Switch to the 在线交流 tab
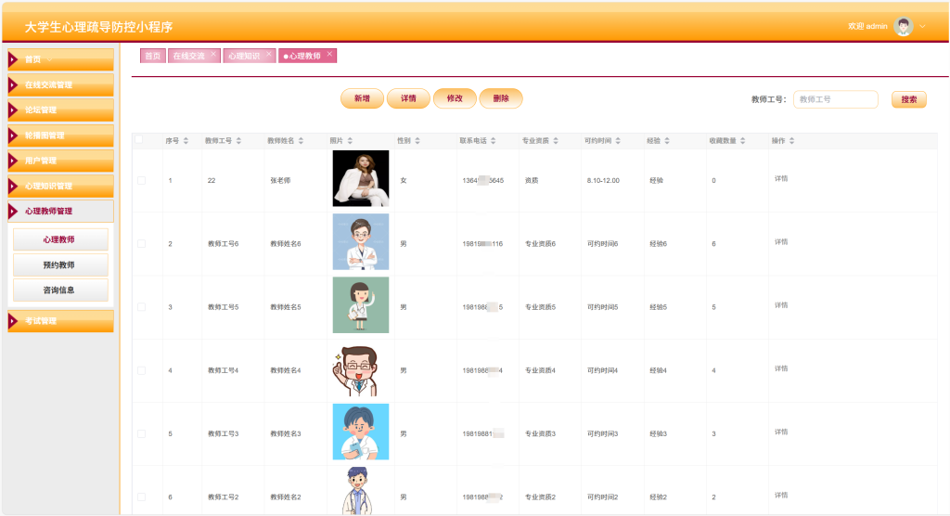 click(x=188, y=56)
